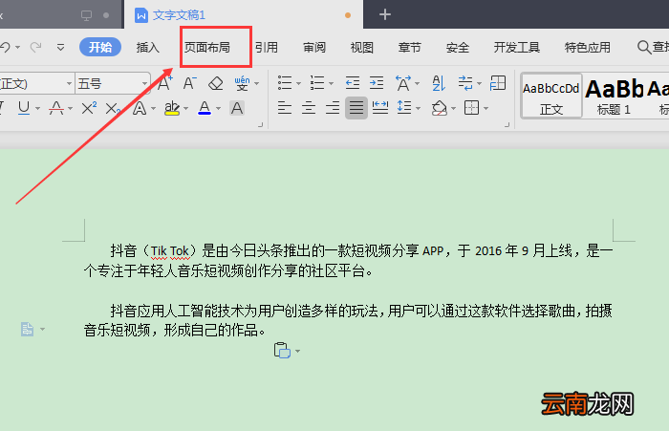
Task: Click the show/hide paragraph marks icon
Action: (465, 83)
